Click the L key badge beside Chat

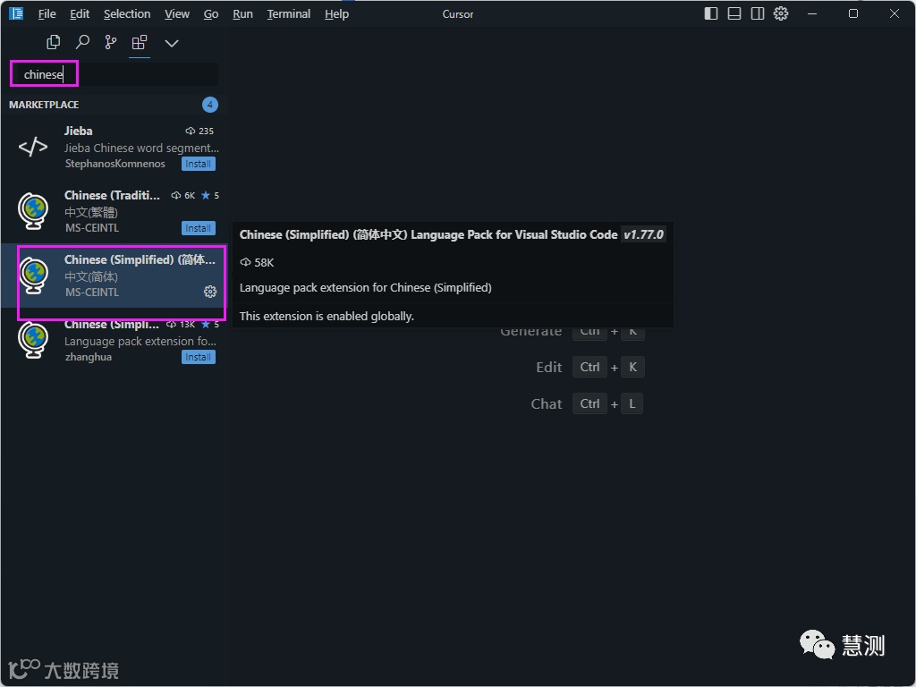(632, 403)
